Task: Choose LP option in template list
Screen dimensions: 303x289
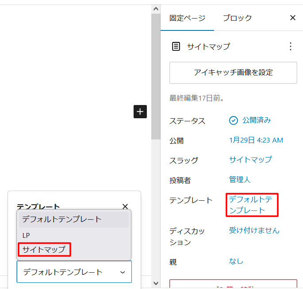Action: click(x=27, y=235)
